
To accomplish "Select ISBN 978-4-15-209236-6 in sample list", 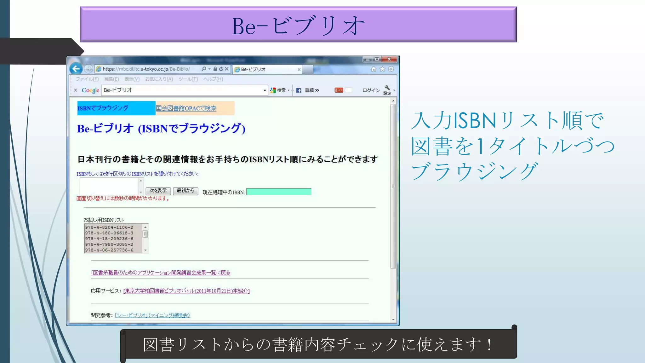I will tap(109, 239).
